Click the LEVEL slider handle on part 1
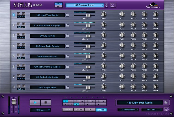The height and width of the screenshot is (117, 174). 88,15
